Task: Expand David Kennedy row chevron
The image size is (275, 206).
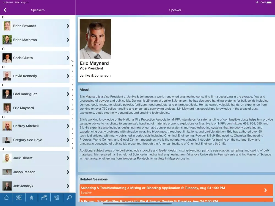Action: [x=68, y=76]
